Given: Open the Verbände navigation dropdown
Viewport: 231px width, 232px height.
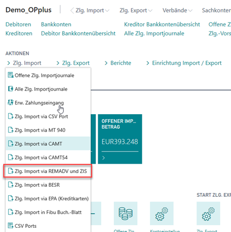Looking at the screenshot, I should point(177,11).
